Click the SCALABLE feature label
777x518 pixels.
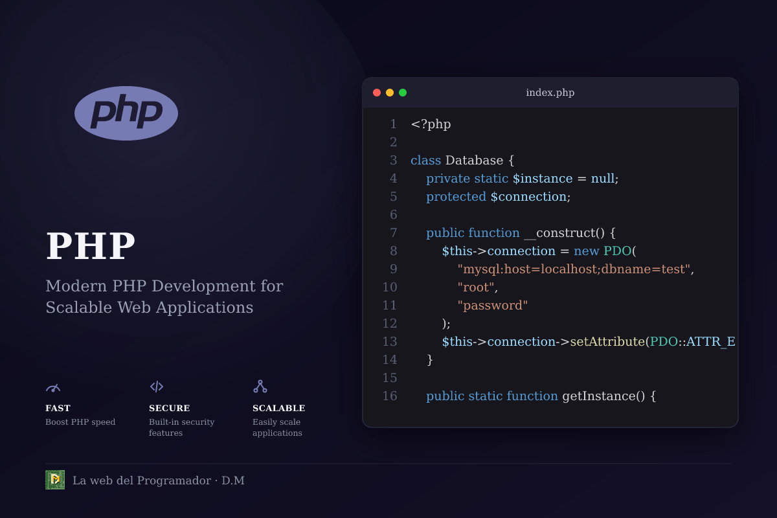279,409
